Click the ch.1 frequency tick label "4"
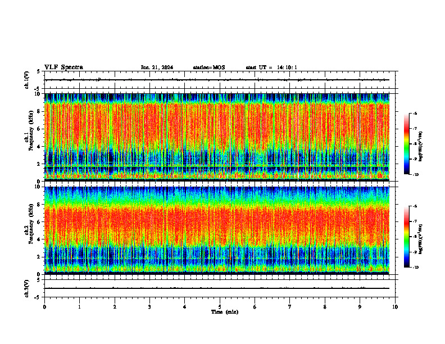The width and height of the screenshot is (445, 344). point(39,147)
